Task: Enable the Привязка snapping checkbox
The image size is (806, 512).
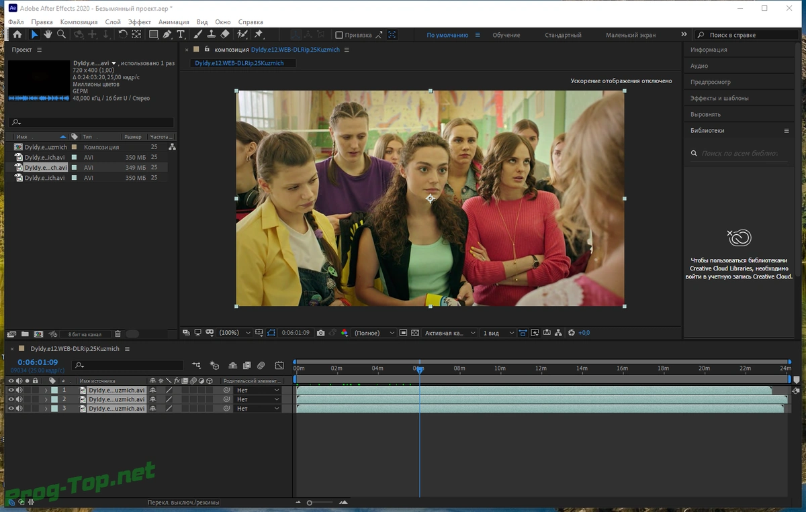Action: pyautogui.click(x=339, y=35)
